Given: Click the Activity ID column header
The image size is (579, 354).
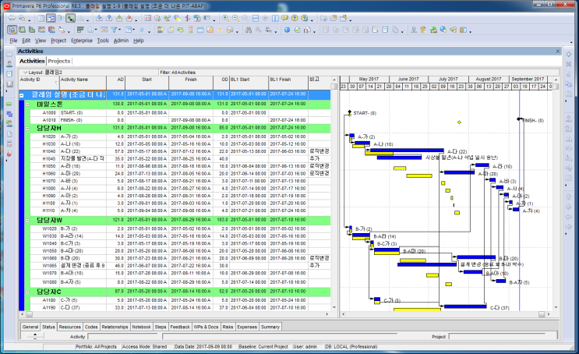Looking at the screenshot, I should coord(39,83).
